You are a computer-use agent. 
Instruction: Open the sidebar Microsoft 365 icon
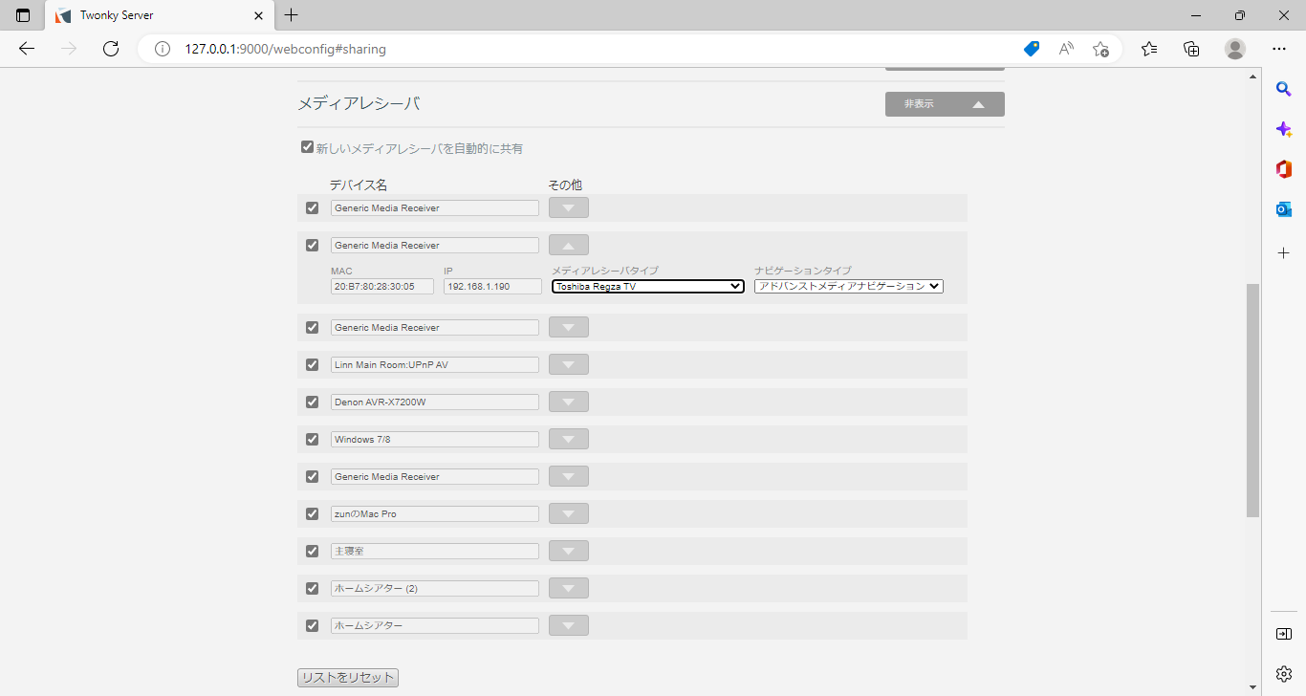(x=1284, y=169)
